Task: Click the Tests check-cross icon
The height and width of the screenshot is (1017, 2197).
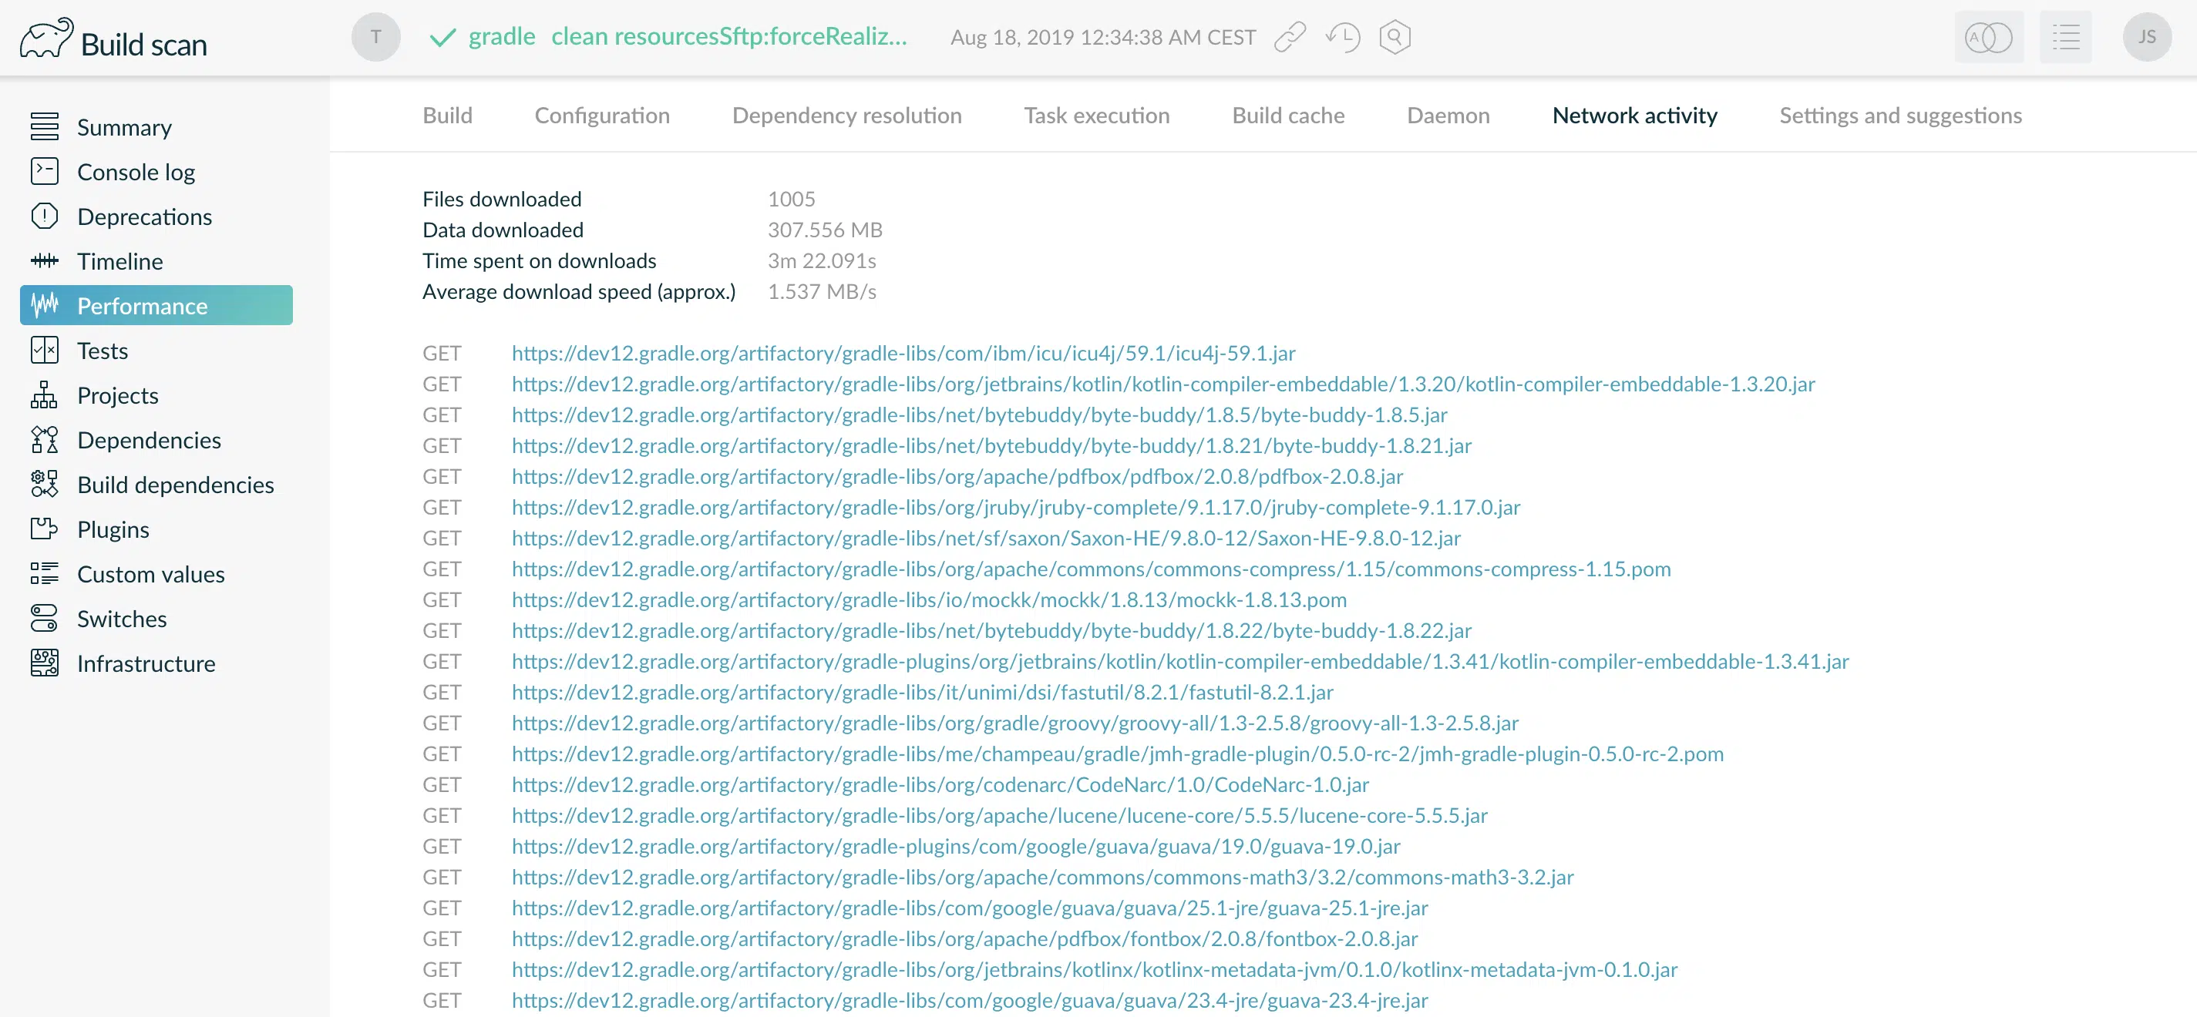Action: pyautogui.click(x=45, y=351)
